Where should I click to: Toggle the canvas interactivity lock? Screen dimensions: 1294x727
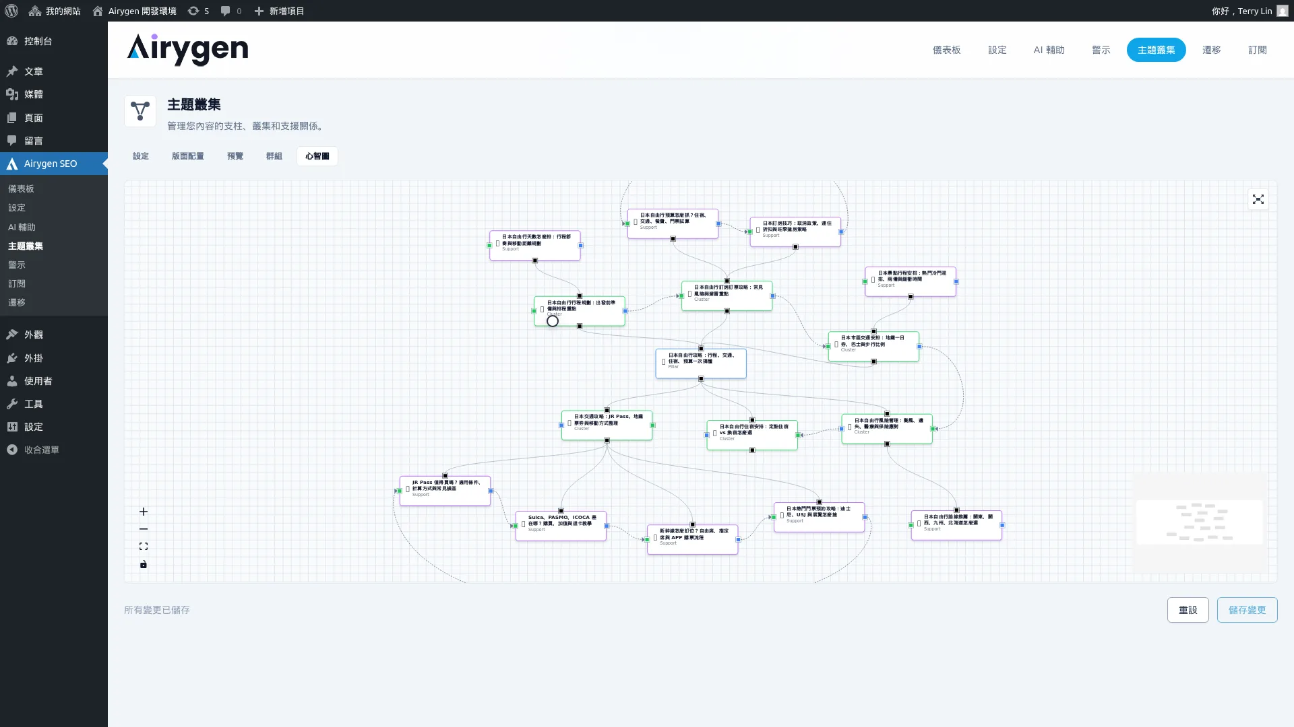144,564
